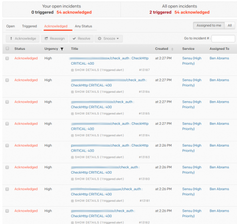
Task: Click the exclamation icon on the Acknowledge button
Action: coord(11,38)
